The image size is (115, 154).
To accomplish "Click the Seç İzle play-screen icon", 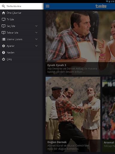I will pos(4,26).
